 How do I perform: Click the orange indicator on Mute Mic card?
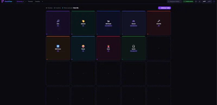point(148,34)
